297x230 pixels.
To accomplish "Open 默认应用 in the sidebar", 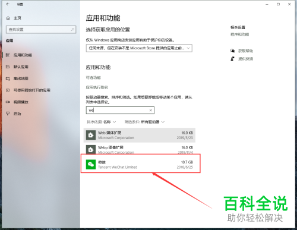I will (x=21, y=67).
